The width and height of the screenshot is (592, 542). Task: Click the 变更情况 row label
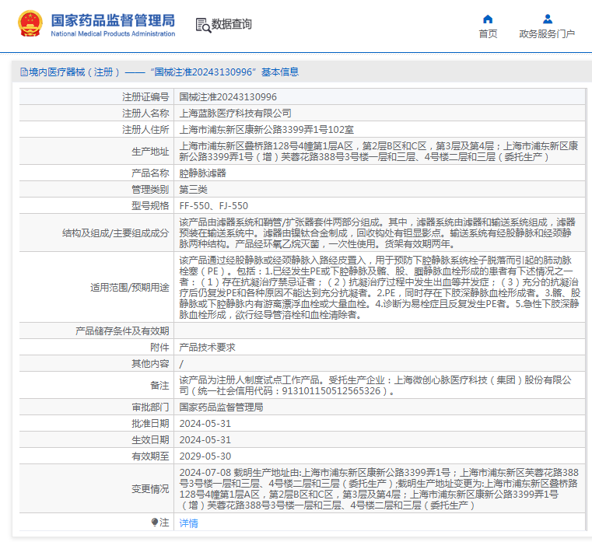[x=150, y=489]
